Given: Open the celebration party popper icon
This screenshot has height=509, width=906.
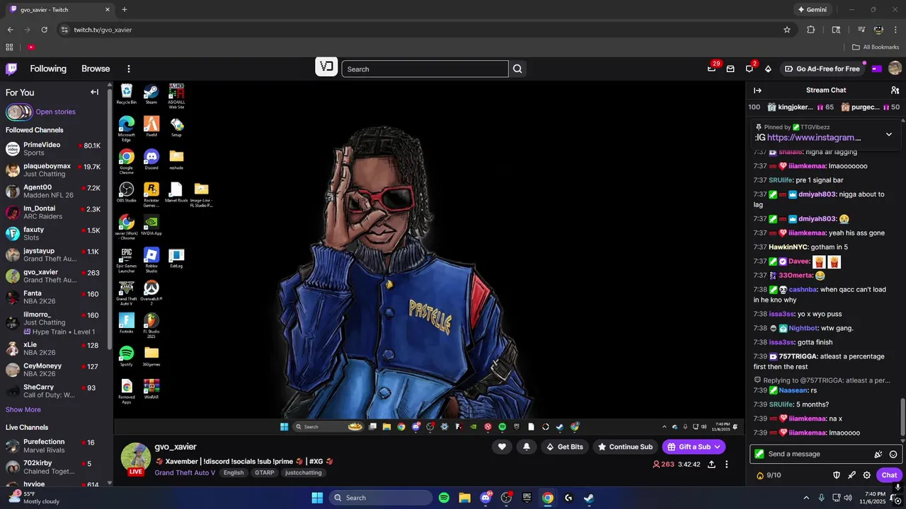Looking at the screenshot, I should 878,455.
